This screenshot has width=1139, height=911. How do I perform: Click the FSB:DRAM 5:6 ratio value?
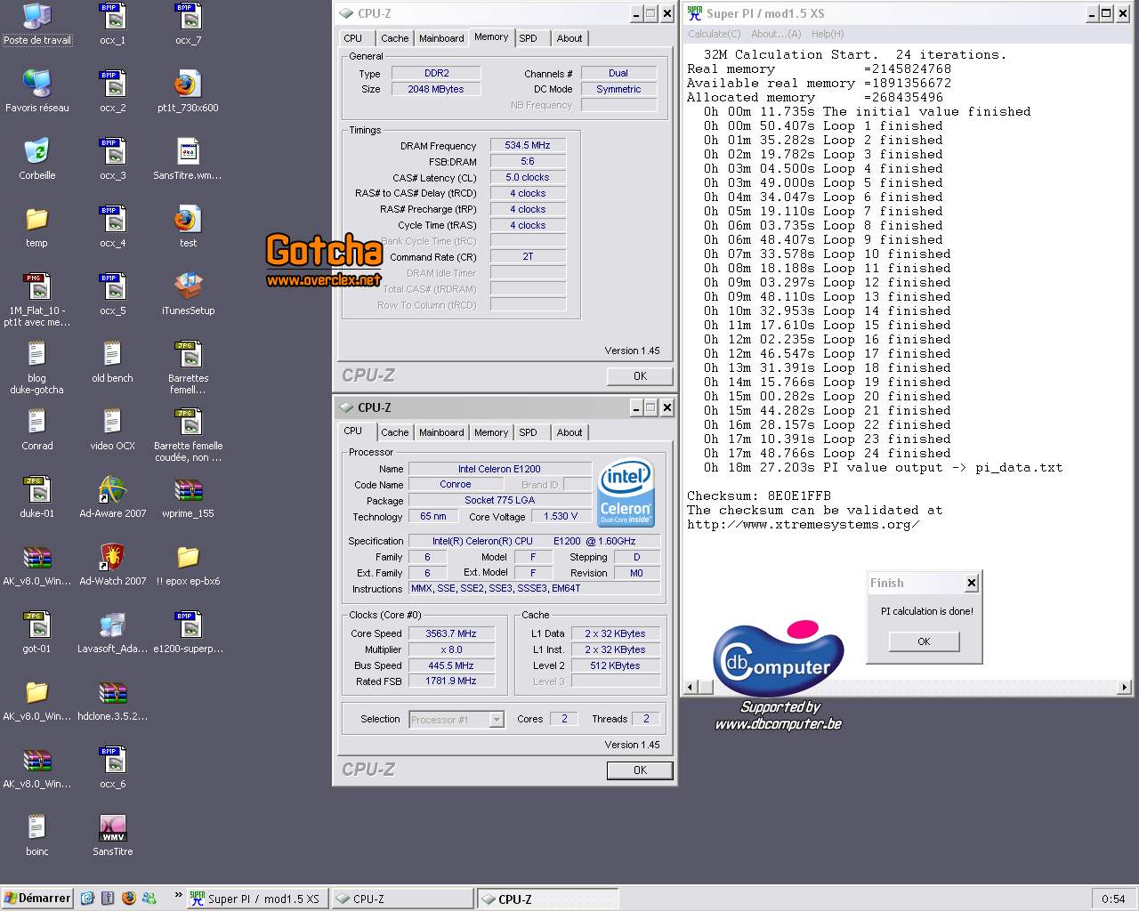pyautogui.click(x=528, y=161)
